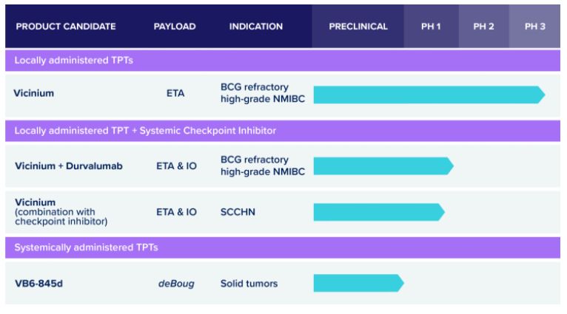Click the VB6-845d product candidate name
The height and width of the screenshot is (314, 567).
(x=38, y=284)
